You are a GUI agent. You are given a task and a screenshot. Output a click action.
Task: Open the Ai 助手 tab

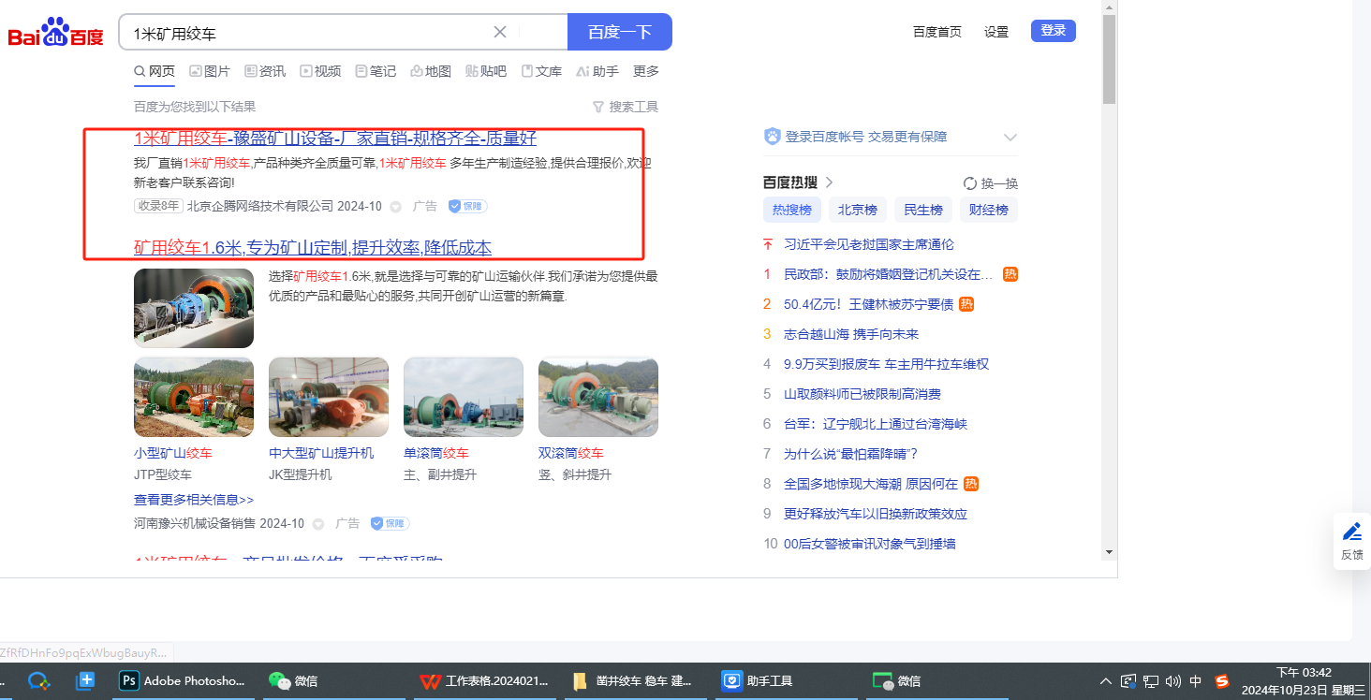point(597,71)
